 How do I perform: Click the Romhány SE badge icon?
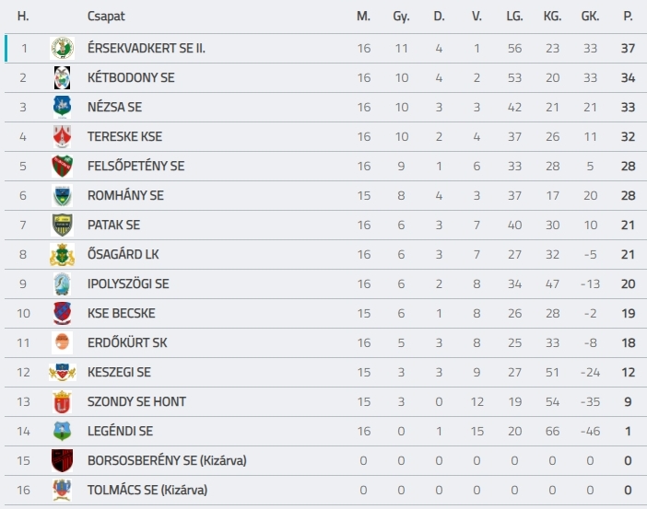tap(63, 195)
